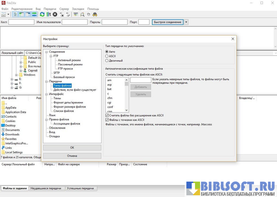Open the Сервер menu
Viewport: 277px width, 197px height.
point(64,9)
